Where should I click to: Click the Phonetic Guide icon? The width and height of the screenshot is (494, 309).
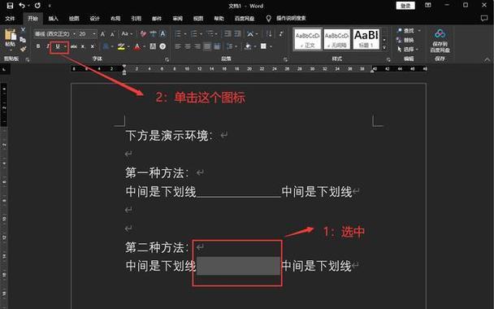pyautogui.click(x=153, y=33)
